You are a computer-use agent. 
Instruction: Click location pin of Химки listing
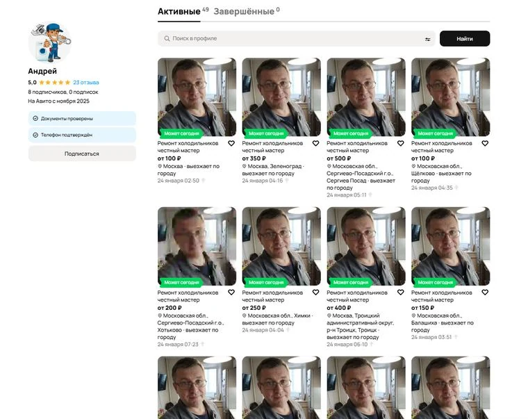click(245, 315)
